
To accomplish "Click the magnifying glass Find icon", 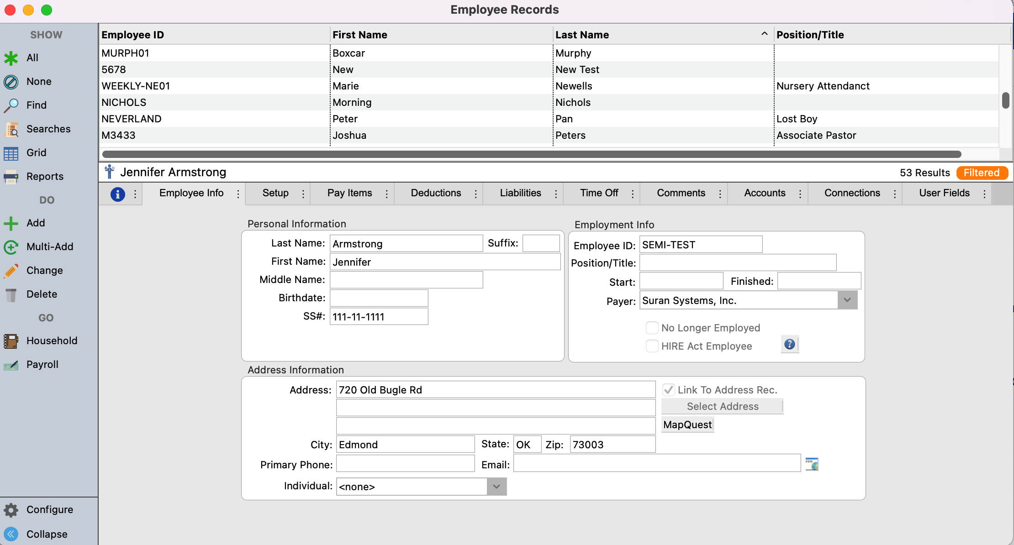I will 11,105.
